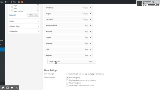Select the Logout menu item title

pyautogui.click(x=48, y=37)
